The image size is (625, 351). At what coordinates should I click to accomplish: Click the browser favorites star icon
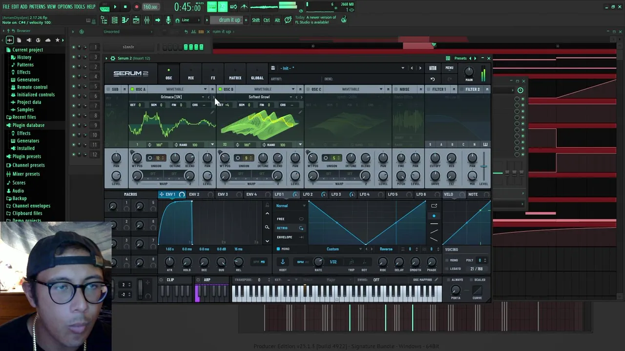tap(57, 40)
